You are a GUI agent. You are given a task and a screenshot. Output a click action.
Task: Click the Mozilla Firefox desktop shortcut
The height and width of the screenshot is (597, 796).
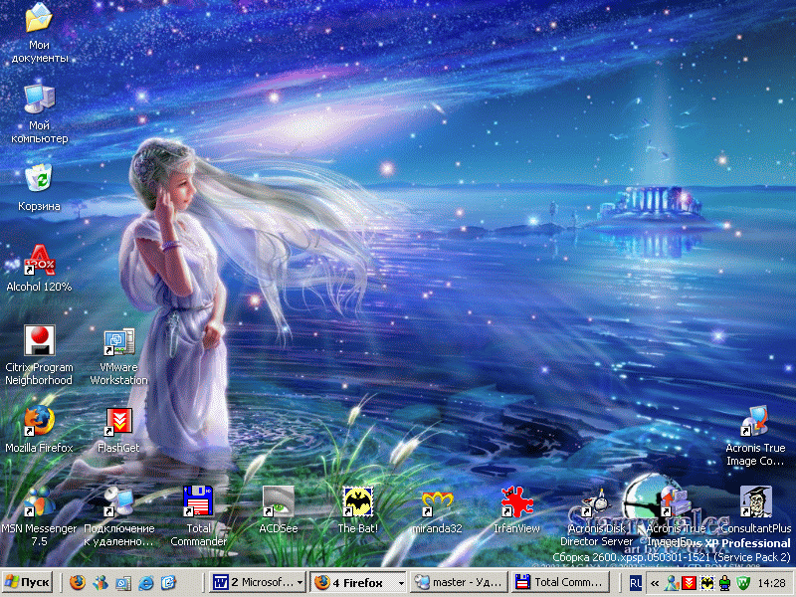[39, 421]
